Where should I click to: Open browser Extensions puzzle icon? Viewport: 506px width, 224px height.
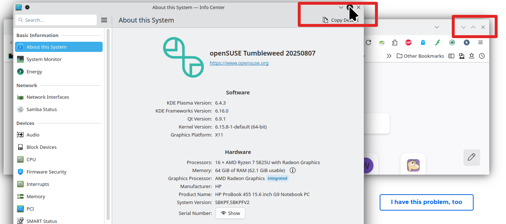point(395,42)
